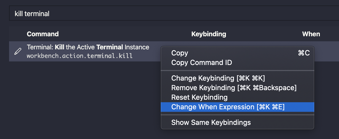Click the ⌘C shortcut hint beside Copy

tap(303, 53)
